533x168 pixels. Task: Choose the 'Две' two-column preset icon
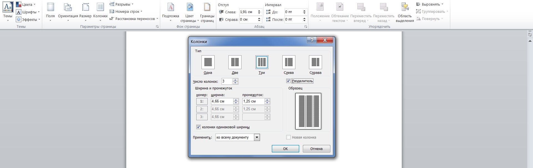(x=235, y=62)
